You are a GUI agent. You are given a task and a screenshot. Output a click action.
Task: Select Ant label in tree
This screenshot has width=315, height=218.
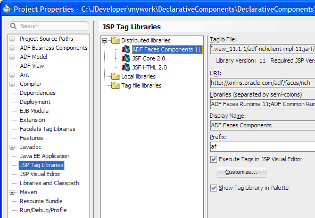[x=24, y=75]
